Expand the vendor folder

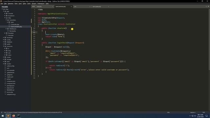(x=4, y=64)
